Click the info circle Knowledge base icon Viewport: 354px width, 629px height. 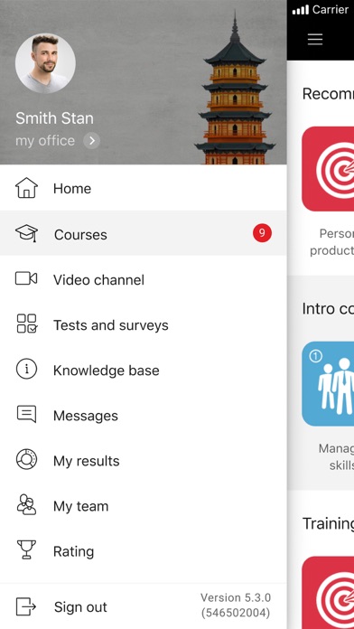tap(26, 369)
